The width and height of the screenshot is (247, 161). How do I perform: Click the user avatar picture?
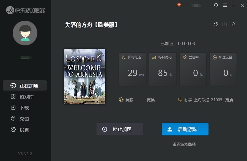pyautogui.click(x=25, y=33)
